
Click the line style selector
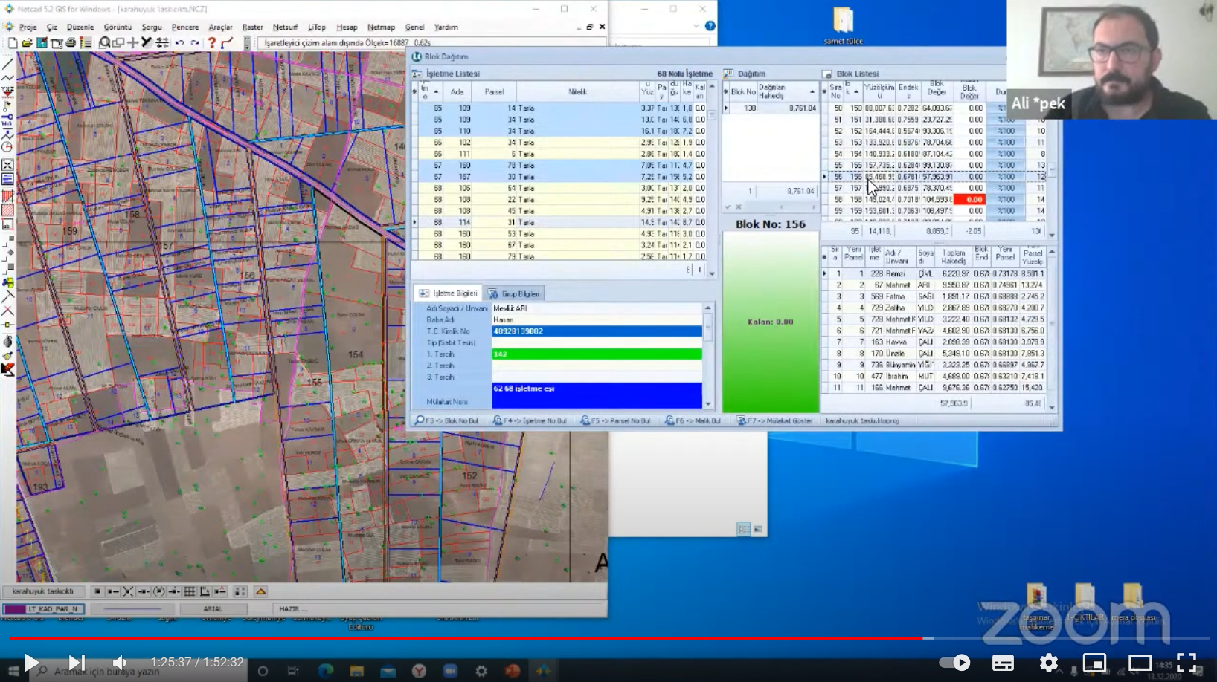coord(132,609)
